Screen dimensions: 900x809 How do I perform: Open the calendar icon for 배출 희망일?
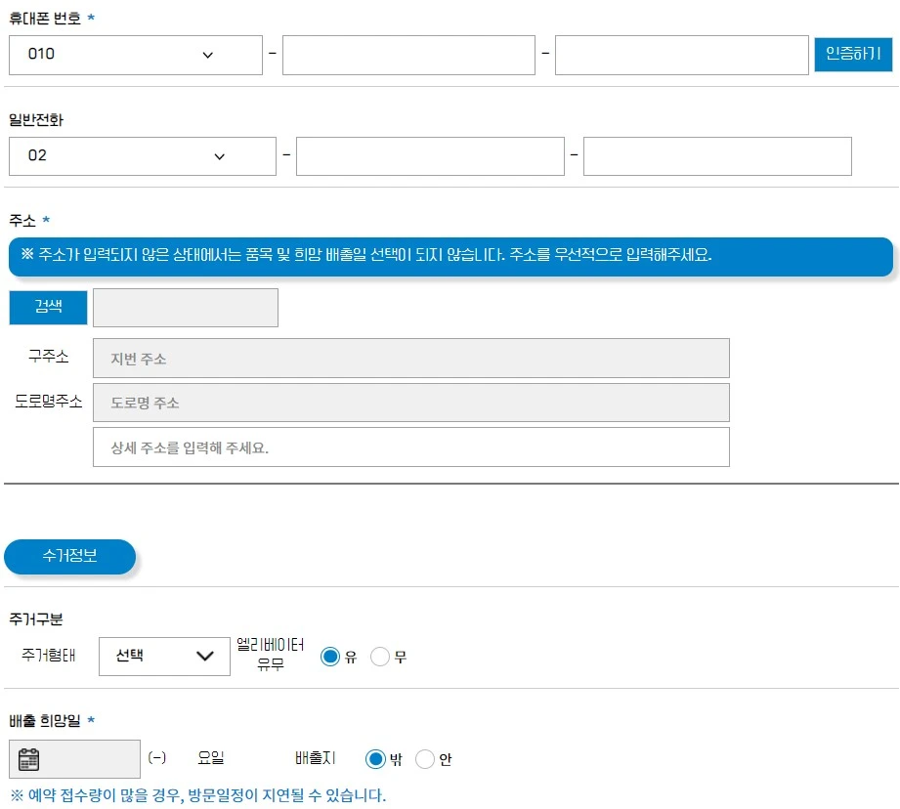click(x=28, y=759)
